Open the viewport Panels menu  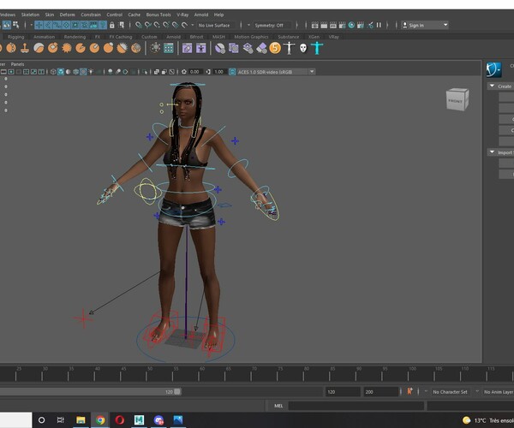(17, 64)
